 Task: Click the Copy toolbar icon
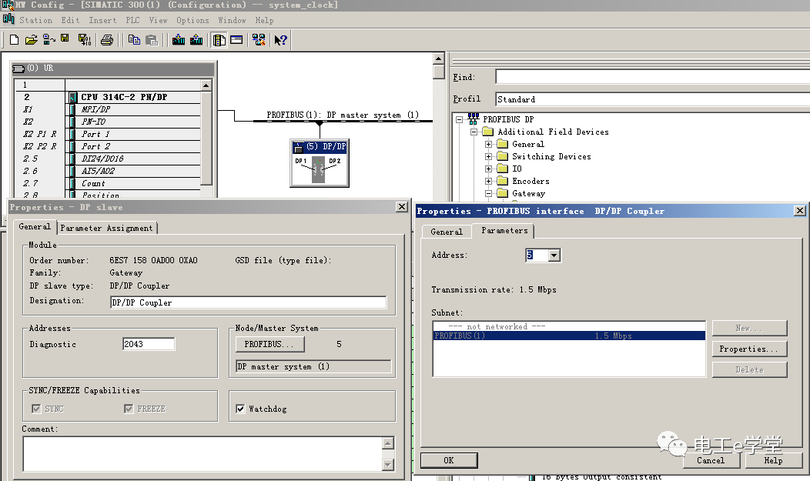(x=134, y=40)
